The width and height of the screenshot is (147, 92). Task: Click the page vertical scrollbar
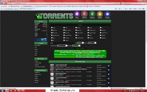pyautogui.click(x=146, y=49)
